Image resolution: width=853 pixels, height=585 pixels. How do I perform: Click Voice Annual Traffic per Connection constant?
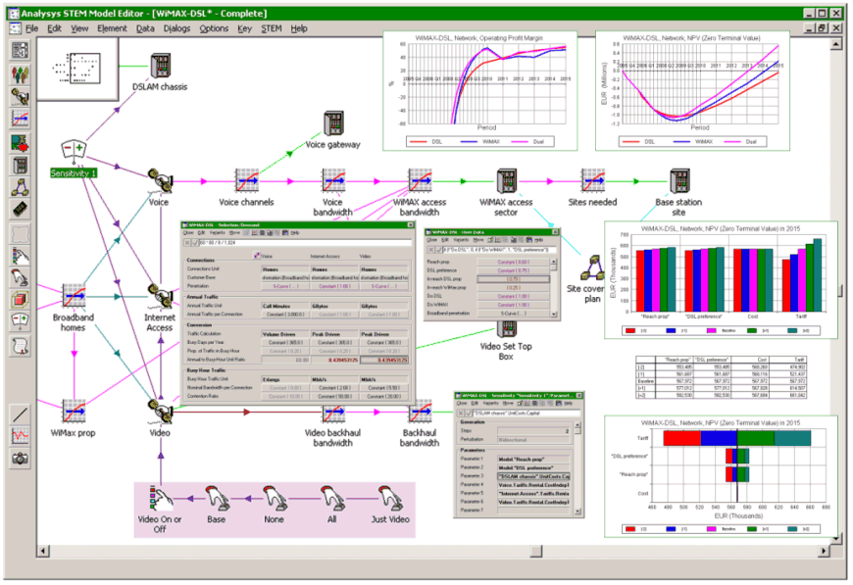point(285,315)
